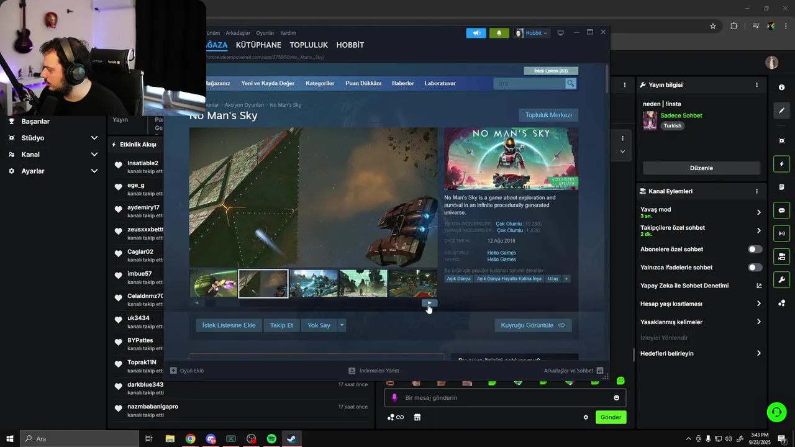Open Yayın bilgisi panel options menu
This screenshot has height=447, width=795.
(756, 85)
